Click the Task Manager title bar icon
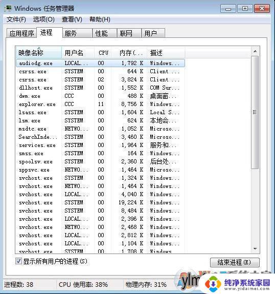Viewport: 275px width, 294px height. [x=8, y=8]
